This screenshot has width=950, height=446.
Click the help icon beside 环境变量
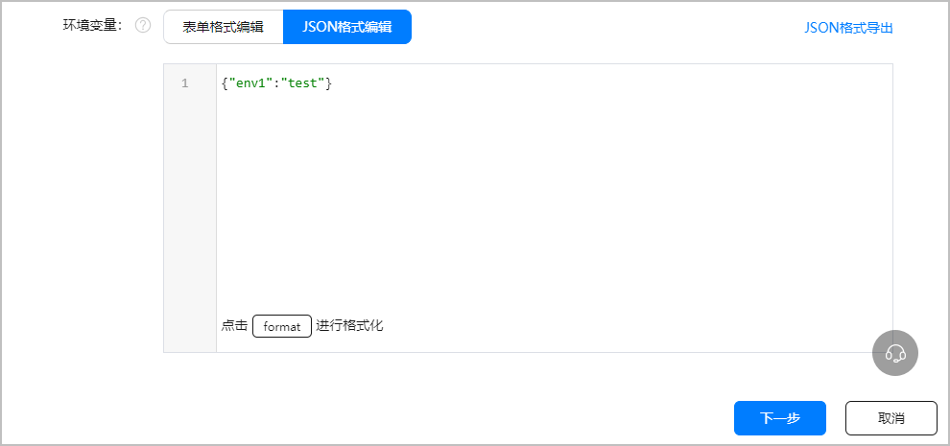(x=143, y=26)
